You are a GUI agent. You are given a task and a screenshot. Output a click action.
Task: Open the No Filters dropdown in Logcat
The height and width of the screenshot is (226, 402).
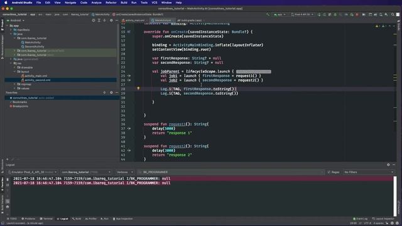tap(369, 172)
